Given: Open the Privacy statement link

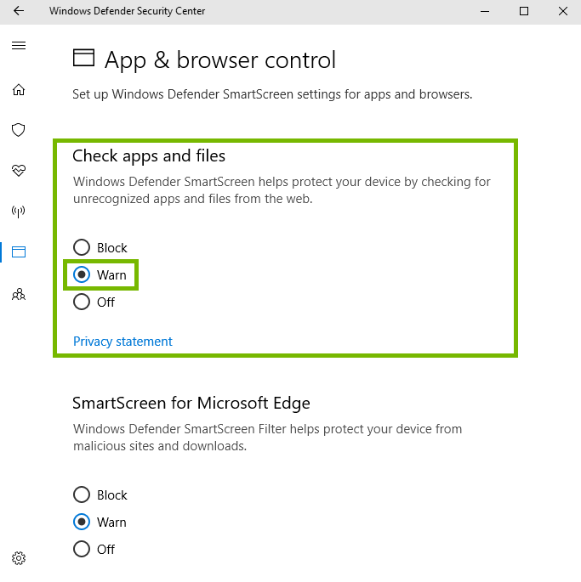Looking at the screenshot, I should 122,341.
